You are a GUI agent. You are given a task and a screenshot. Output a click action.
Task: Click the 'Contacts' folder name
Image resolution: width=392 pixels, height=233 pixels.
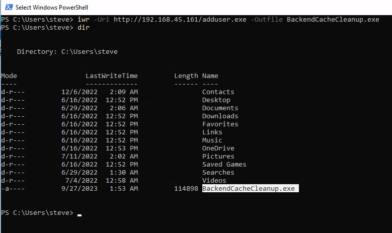[x=218, y=92]
